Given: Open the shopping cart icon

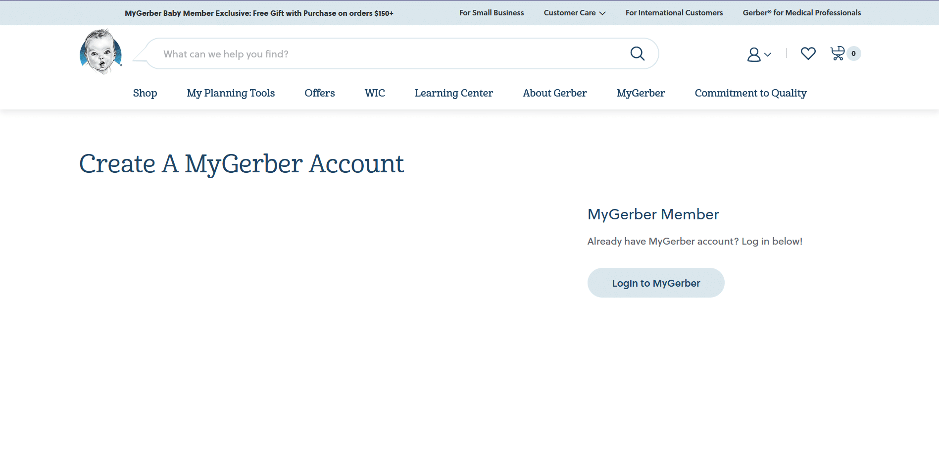Looking at the screenshot, I should coord(838,53).
